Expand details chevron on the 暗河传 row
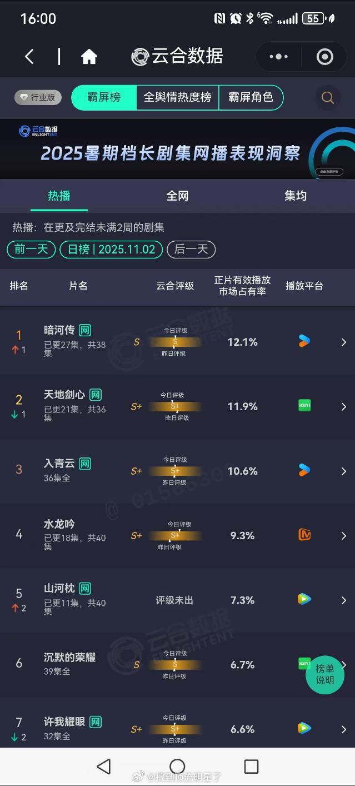Viewport: 355px width, 786px height. (343, 342)
